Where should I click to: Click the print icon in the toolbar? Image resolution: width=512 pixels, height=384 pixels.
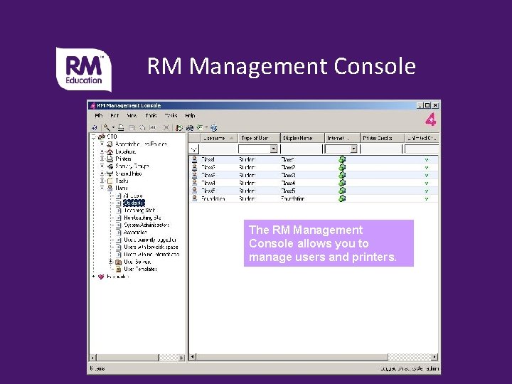[121, 128]
